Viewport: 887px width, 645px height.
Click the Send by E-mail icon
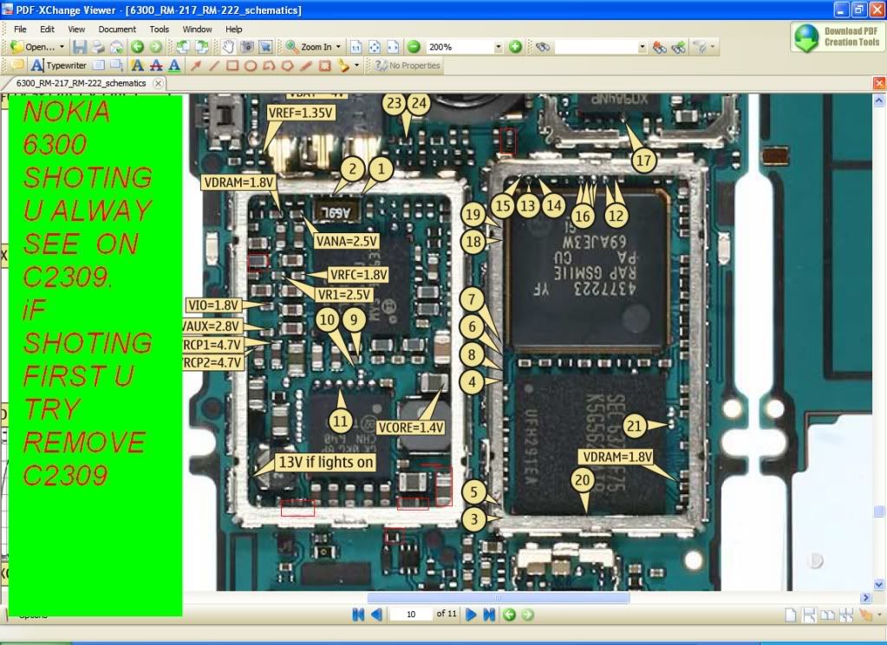pos(116,47)
